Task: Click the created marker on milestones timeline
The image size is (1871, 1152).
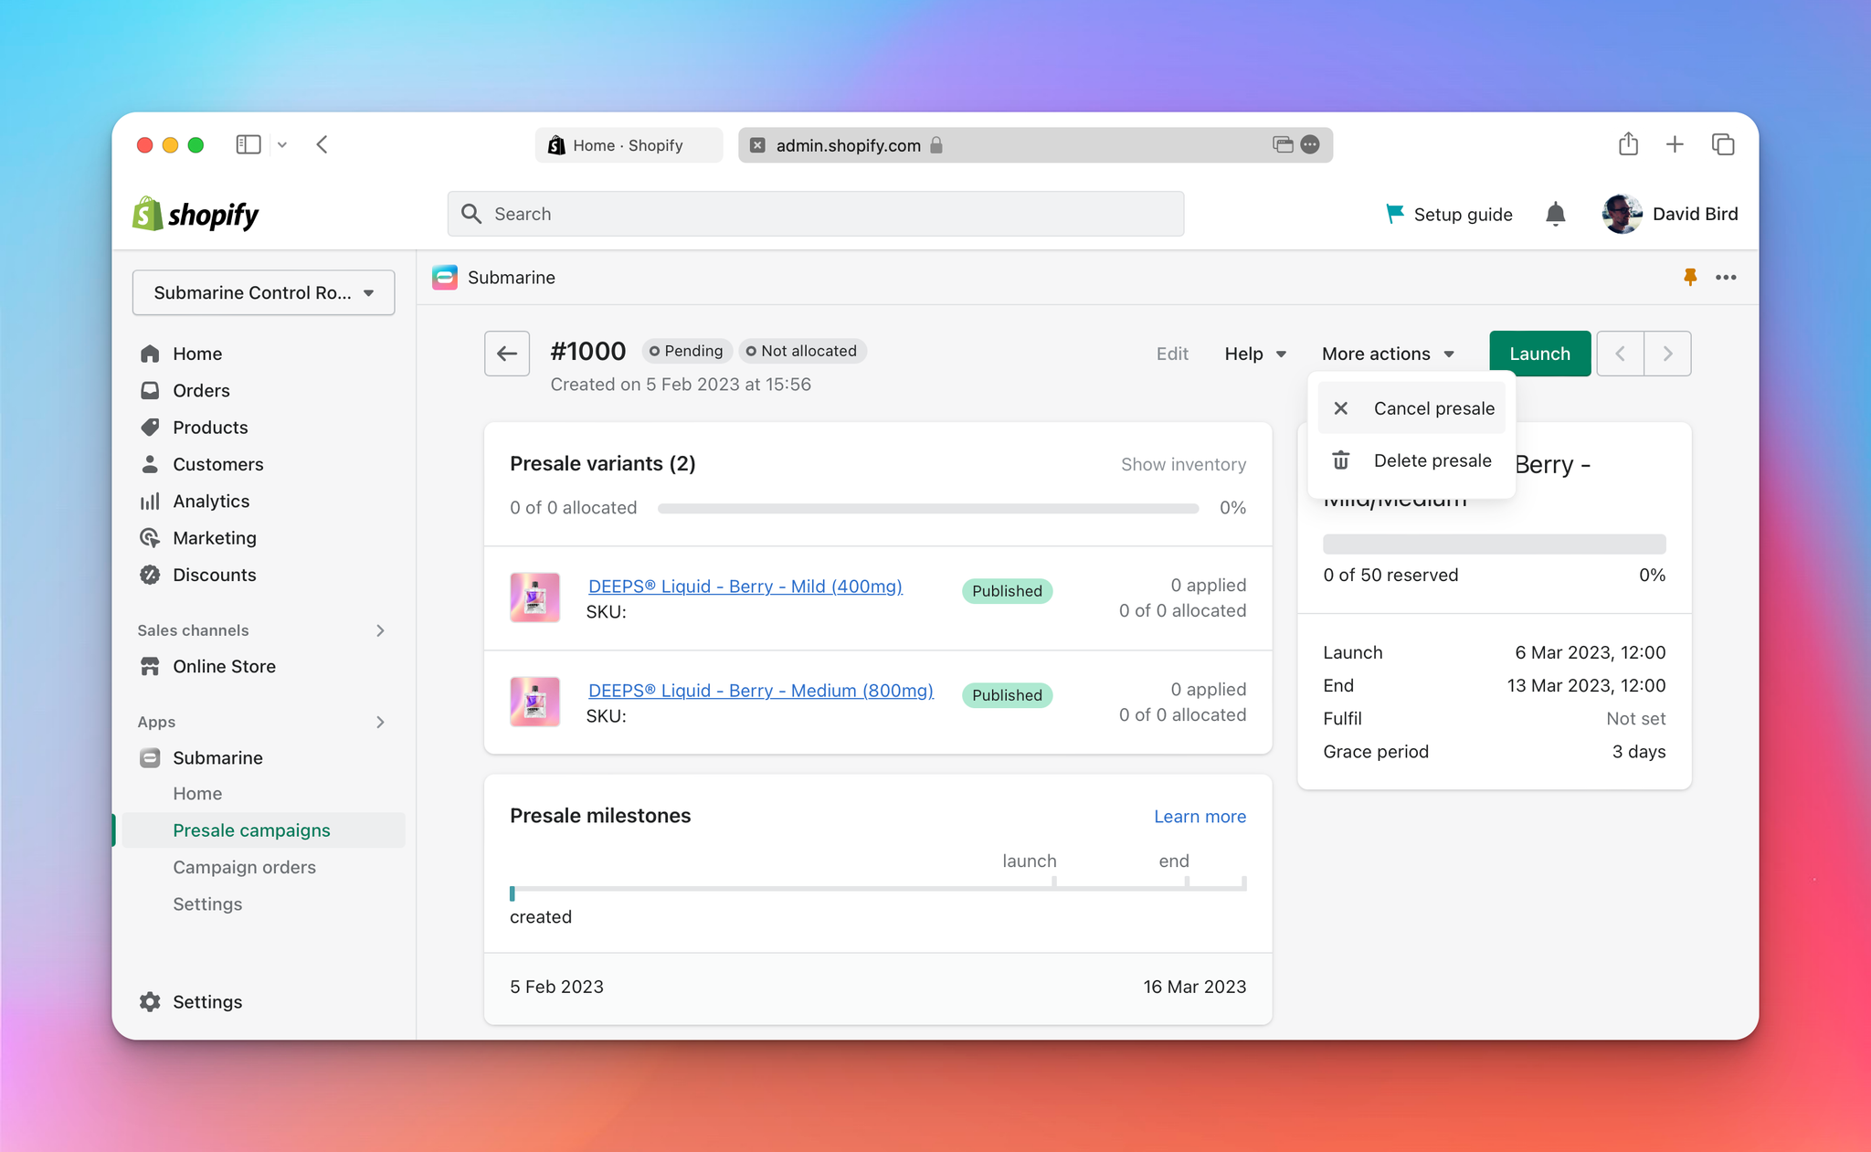Action: coord(513,893)
